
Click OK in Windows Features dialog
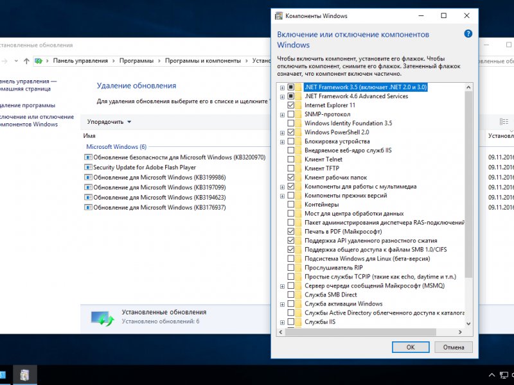411,347
